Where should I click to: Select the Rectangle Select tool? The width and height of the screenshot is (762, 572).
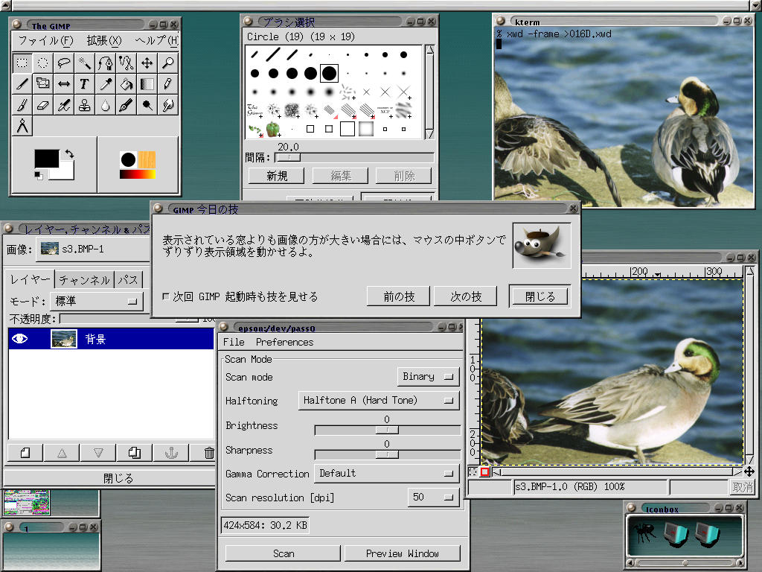[x=22, y=63]
